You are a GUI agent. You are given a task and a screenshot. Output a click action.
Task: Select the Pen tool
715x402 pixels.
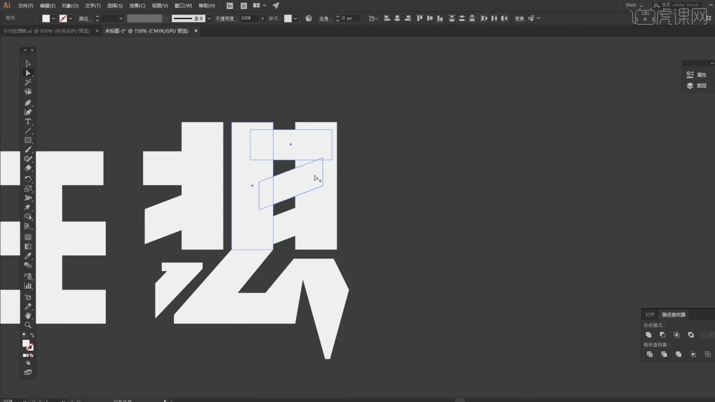pos(28,103)
